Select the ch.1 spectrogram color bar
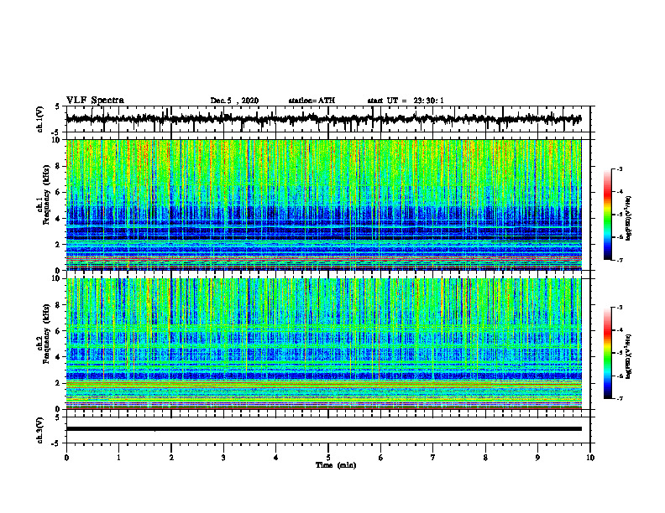665x513 pixels. (x=607, y=215)
